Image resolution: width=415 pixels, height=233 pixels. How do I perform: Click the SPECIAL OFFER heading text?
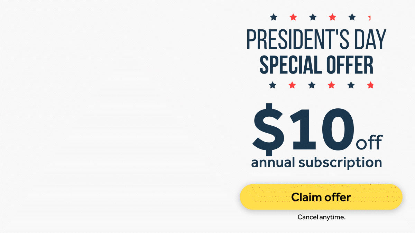(316, 65)
